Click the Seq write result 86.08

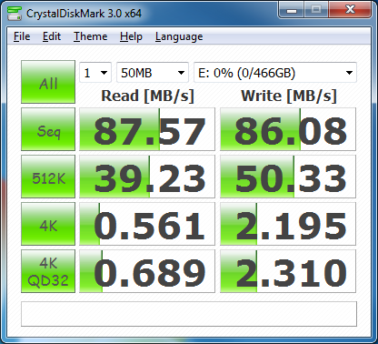(x=288, y=129)
